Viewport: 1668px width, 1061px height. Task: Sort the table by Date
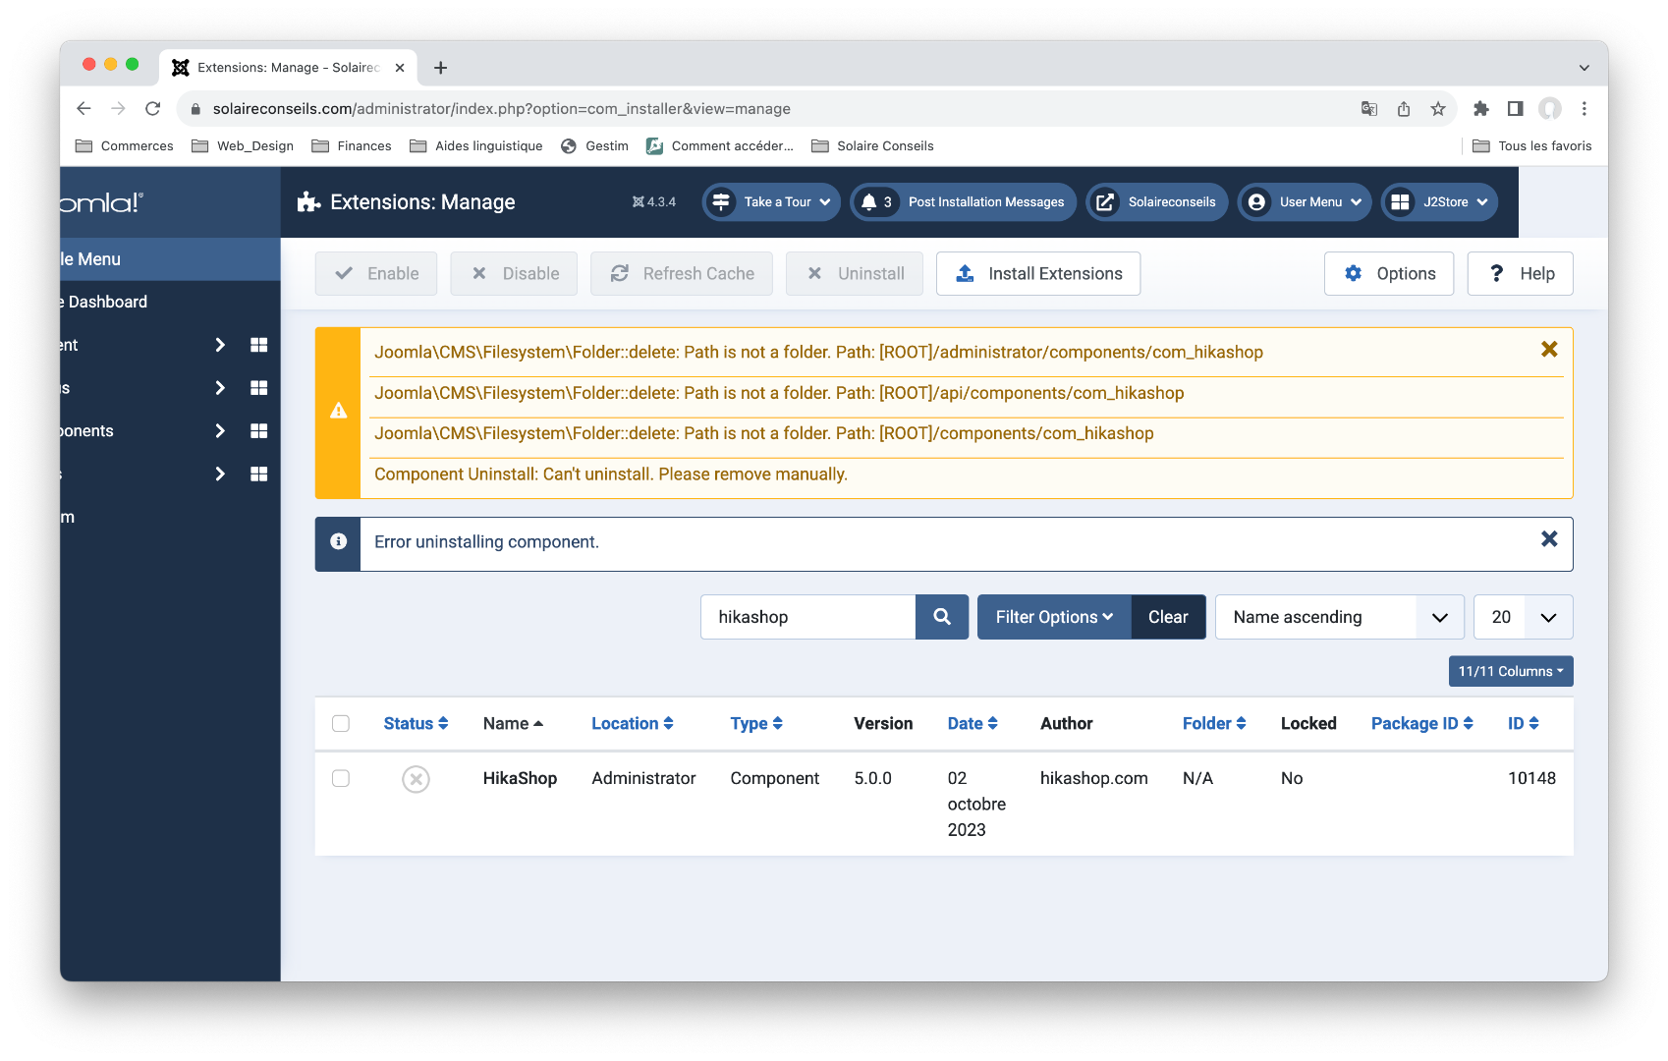(973, 724)
